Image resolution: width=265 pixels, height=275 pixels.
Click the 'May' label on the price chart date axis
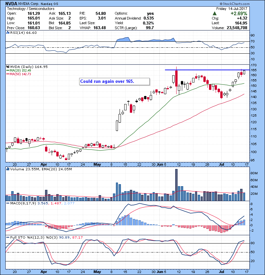click(97, 165)
